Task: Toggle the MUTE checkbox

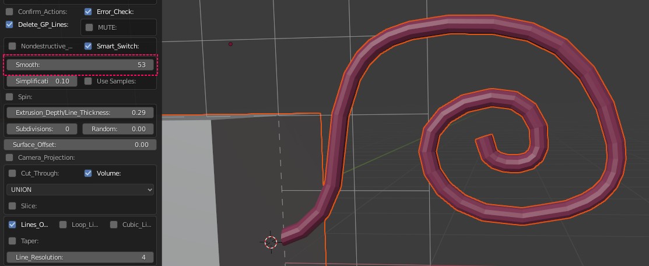Action: click(89, 27)
